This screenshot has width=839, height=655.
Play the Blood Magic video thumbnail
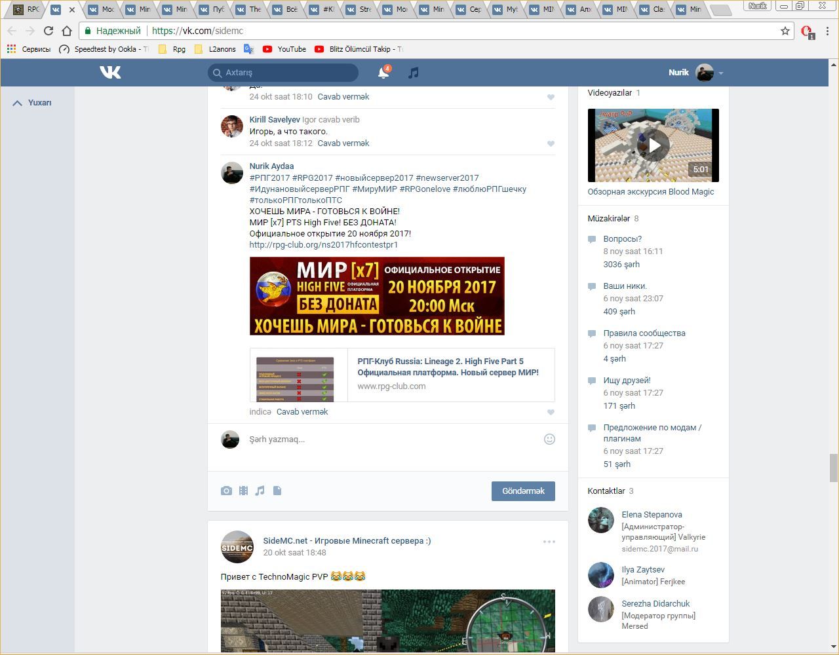click(654, 145)
